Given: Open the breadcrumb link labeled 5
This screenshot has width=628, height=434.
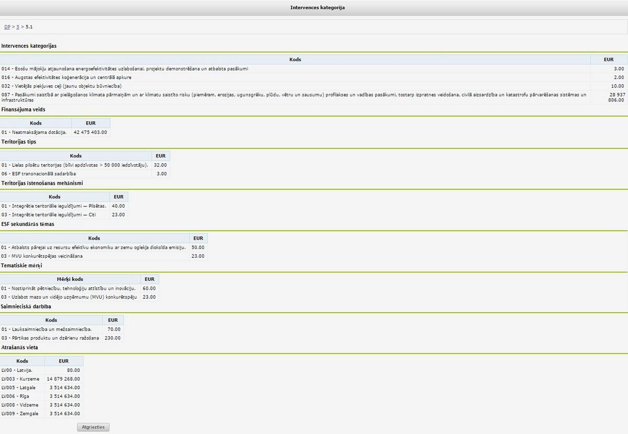Looking at the screenshot, I should (x=18, y=27).
